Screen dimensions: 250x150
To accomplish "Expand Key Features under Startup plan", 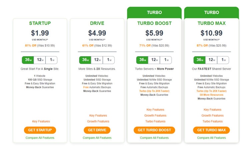I will (x=41, y=121).
